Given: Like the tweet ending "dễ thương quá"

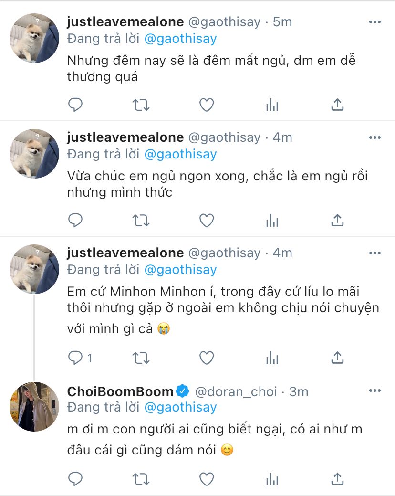Looking at the screenshot, I should [206, 105].
